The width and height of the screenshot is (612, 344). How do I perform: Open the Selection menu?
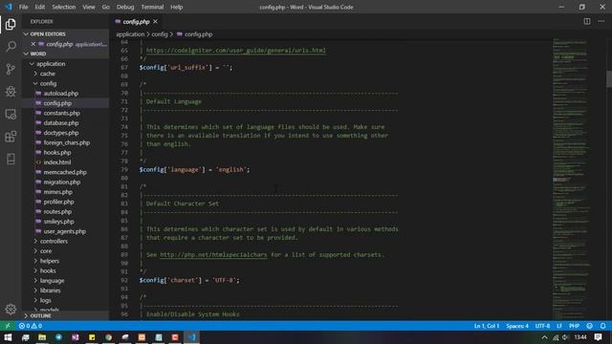64,7
